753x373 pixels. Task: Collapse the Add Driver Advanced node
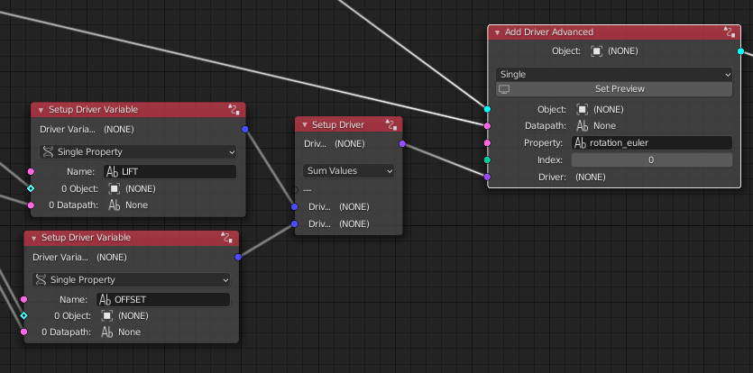click(x=497, y=32)
